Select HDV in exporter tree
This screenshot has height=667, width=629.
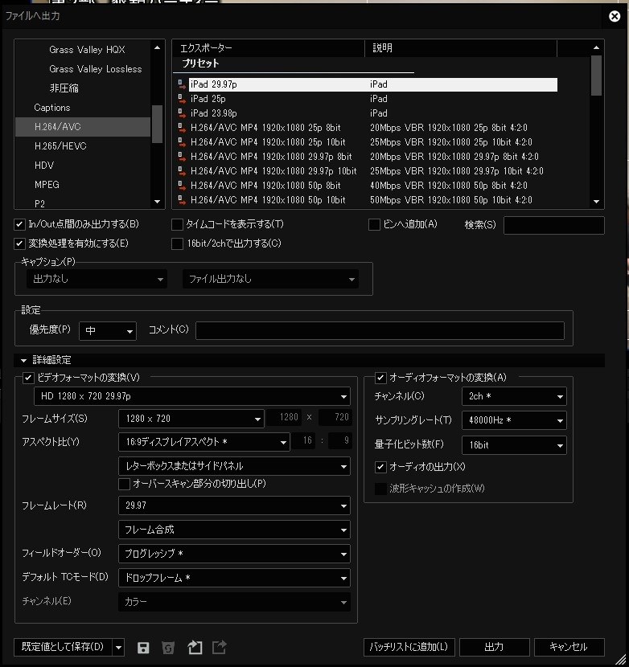click(x=44, y=166)
